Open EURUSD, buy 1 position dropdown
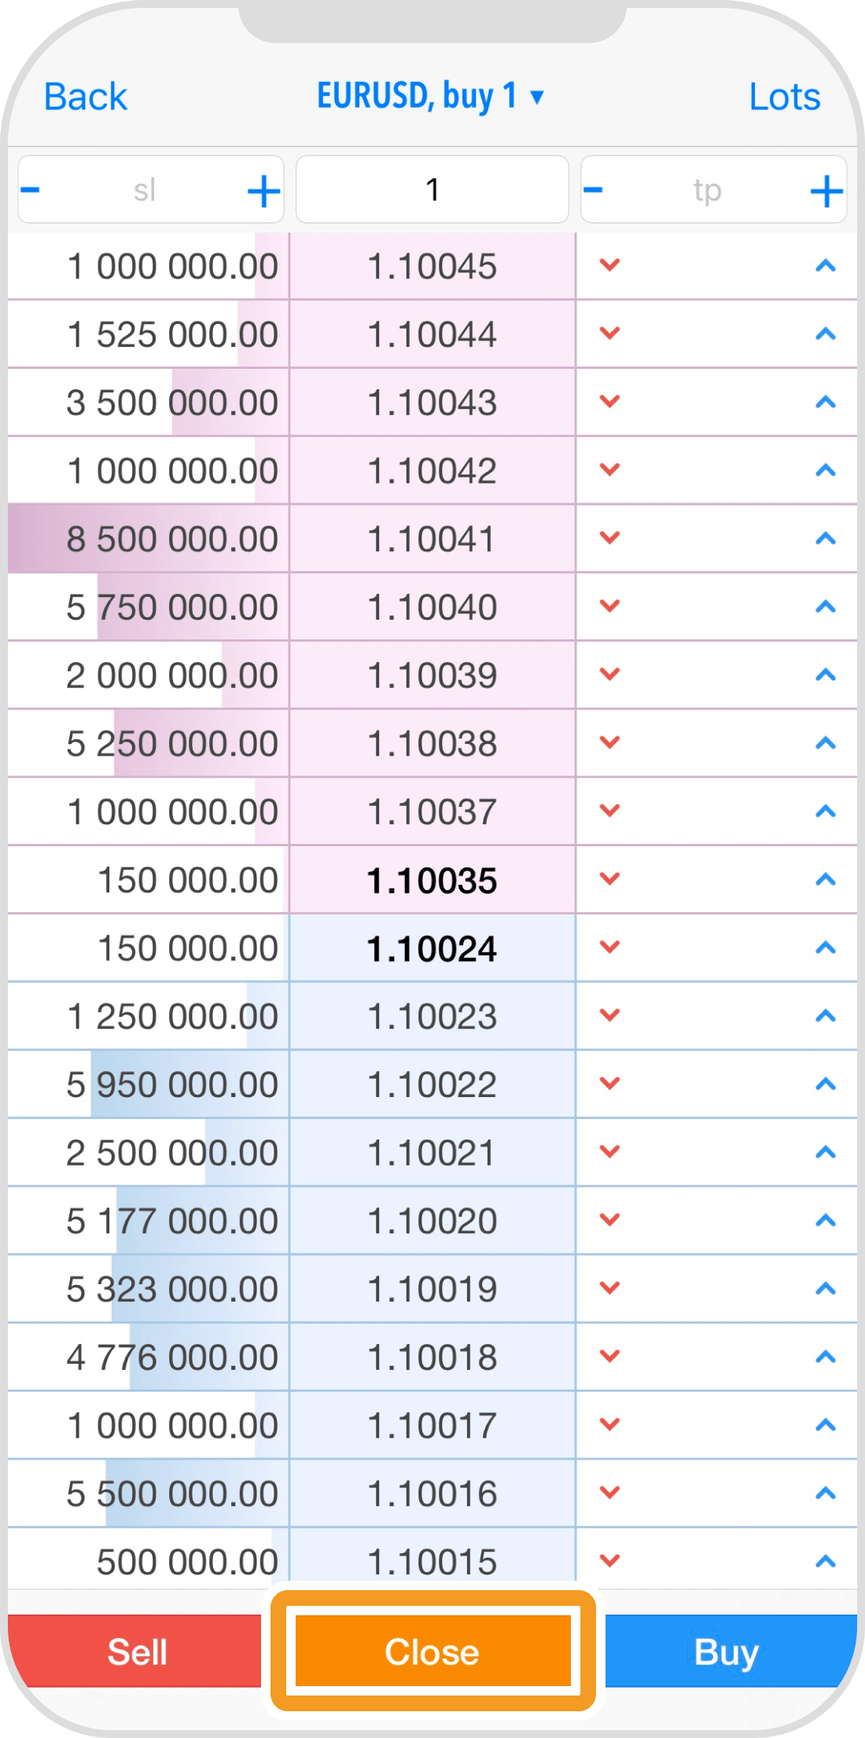The image size is (865, 1738). coord(430,97)
